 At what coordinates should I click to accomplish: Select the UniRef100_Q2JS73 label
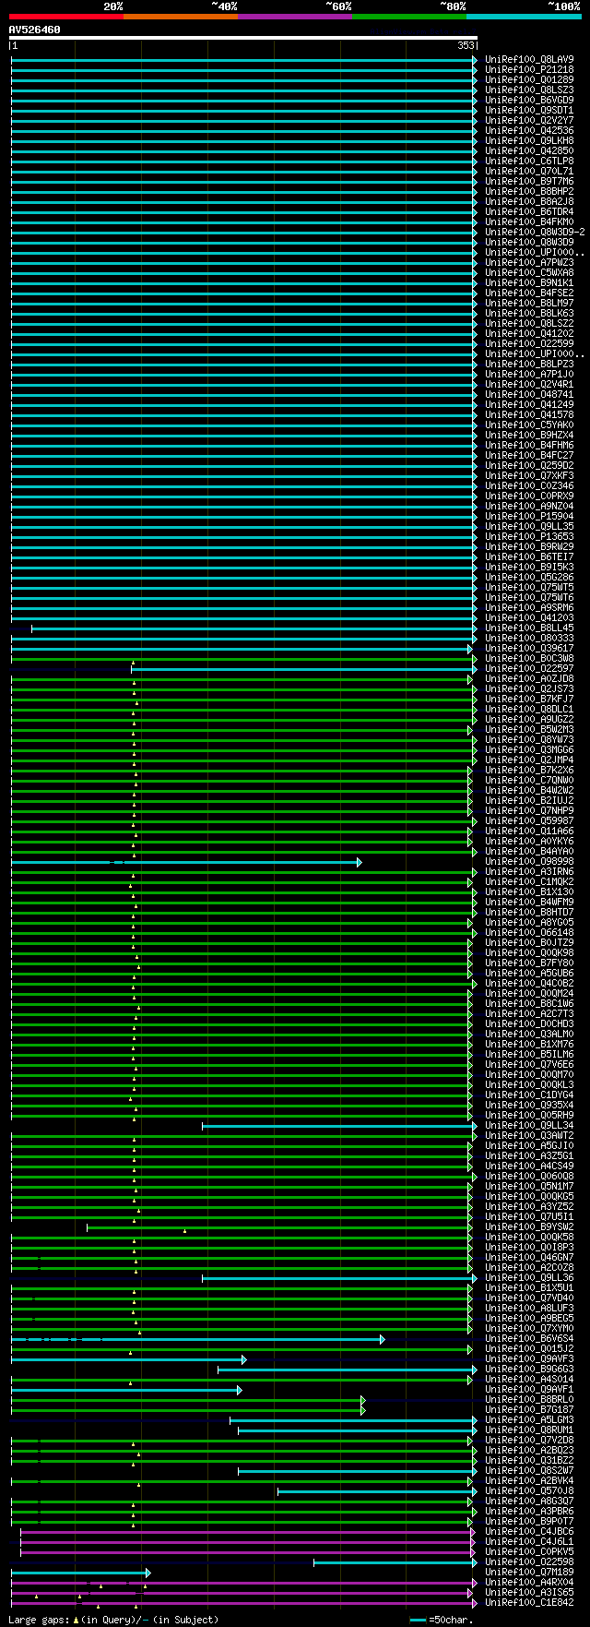pyautogui.click(x=529, y=688)
